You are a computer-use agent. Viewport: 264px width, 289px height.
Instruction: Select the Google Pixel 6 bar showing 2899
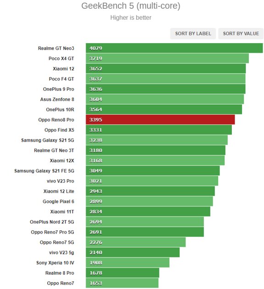pyautogui.click(x=149, y=201)
